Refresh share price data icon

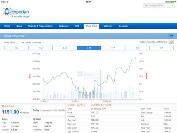[171, 42]
